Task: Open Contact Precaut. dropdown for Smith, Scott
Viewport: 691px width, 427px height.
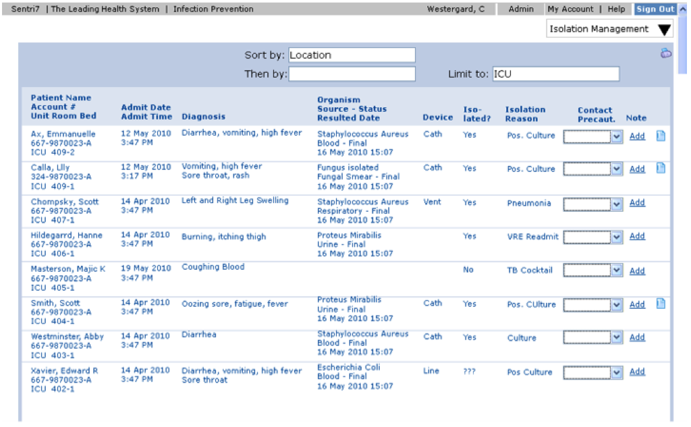Action: click(592, 304)
